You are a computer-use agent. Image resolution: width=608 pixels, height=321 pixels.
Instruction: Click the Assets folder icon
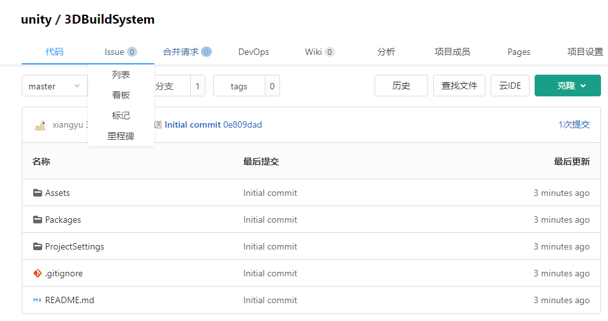pos(37,193)
